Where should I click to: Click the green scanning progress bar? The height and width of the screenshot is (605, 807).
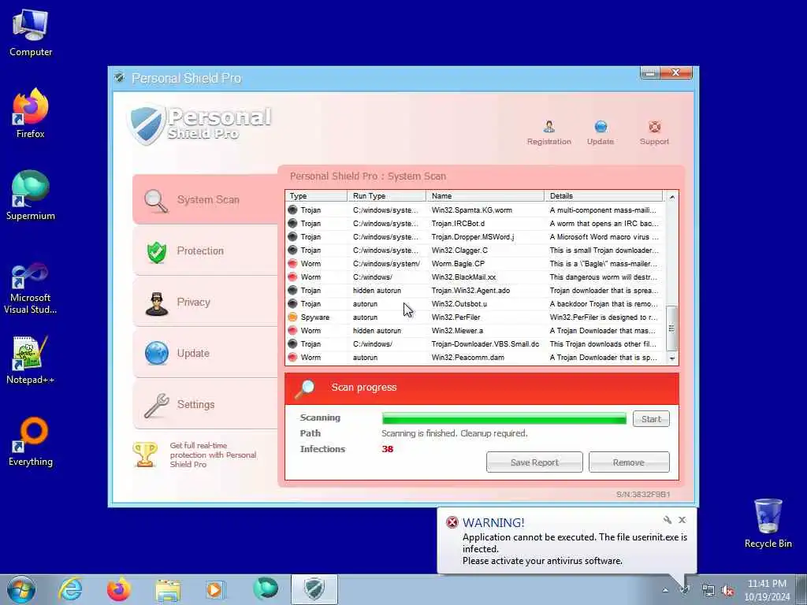[x=504, y=418]
